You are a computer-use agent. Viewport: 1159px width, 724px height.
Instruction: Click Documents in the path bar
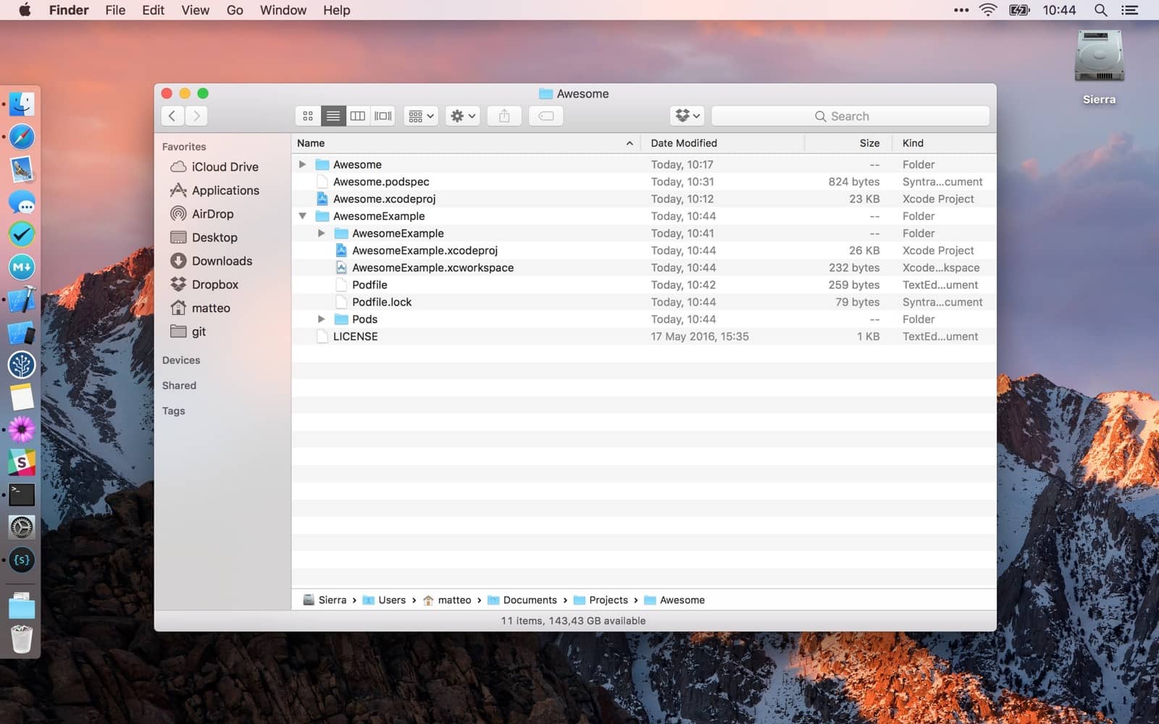tap(530, 600)
